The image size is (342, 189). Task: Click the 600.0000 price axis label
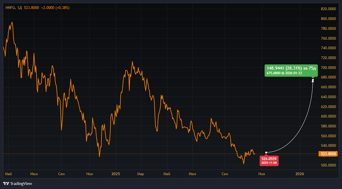[328, 116]
